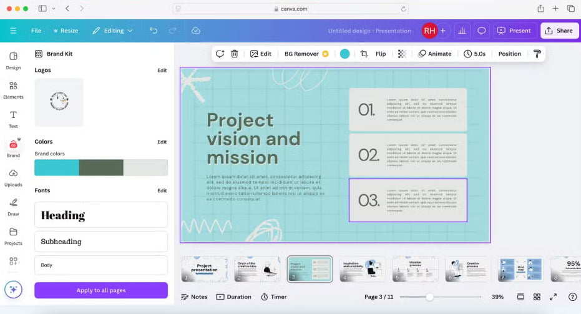Viewport: 581px width, 314px height.
Task: Open the teal color circle picker
Action: 344,54
